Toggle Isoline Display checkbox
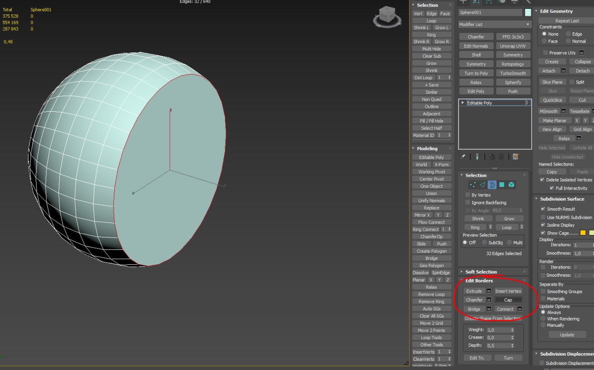594x370 pixels. tap(543, 225)
